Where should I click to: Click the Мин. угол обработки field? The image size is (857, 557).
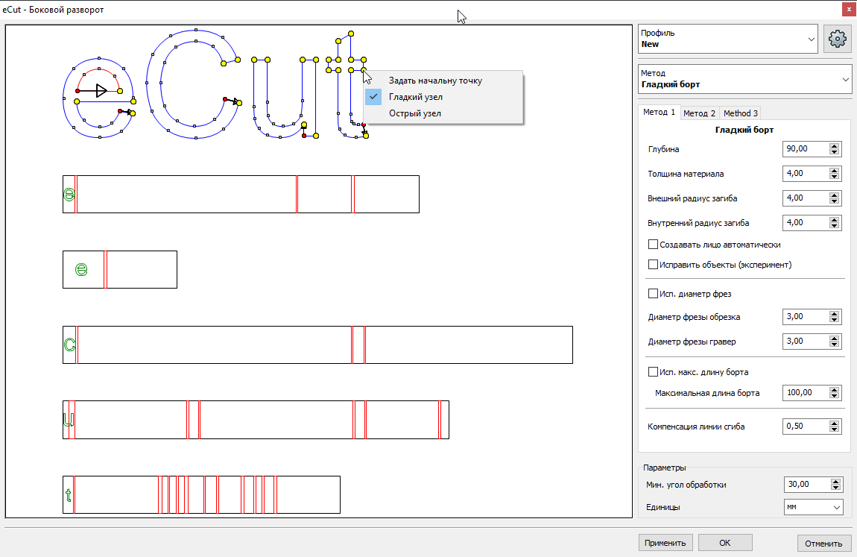[807, 485]
